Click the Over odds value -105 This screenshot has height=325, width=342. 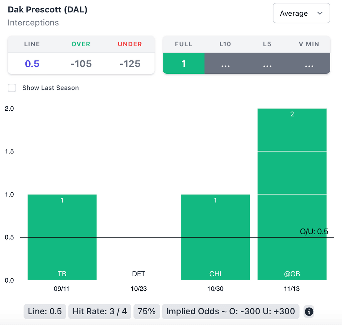tap(81, 64)
